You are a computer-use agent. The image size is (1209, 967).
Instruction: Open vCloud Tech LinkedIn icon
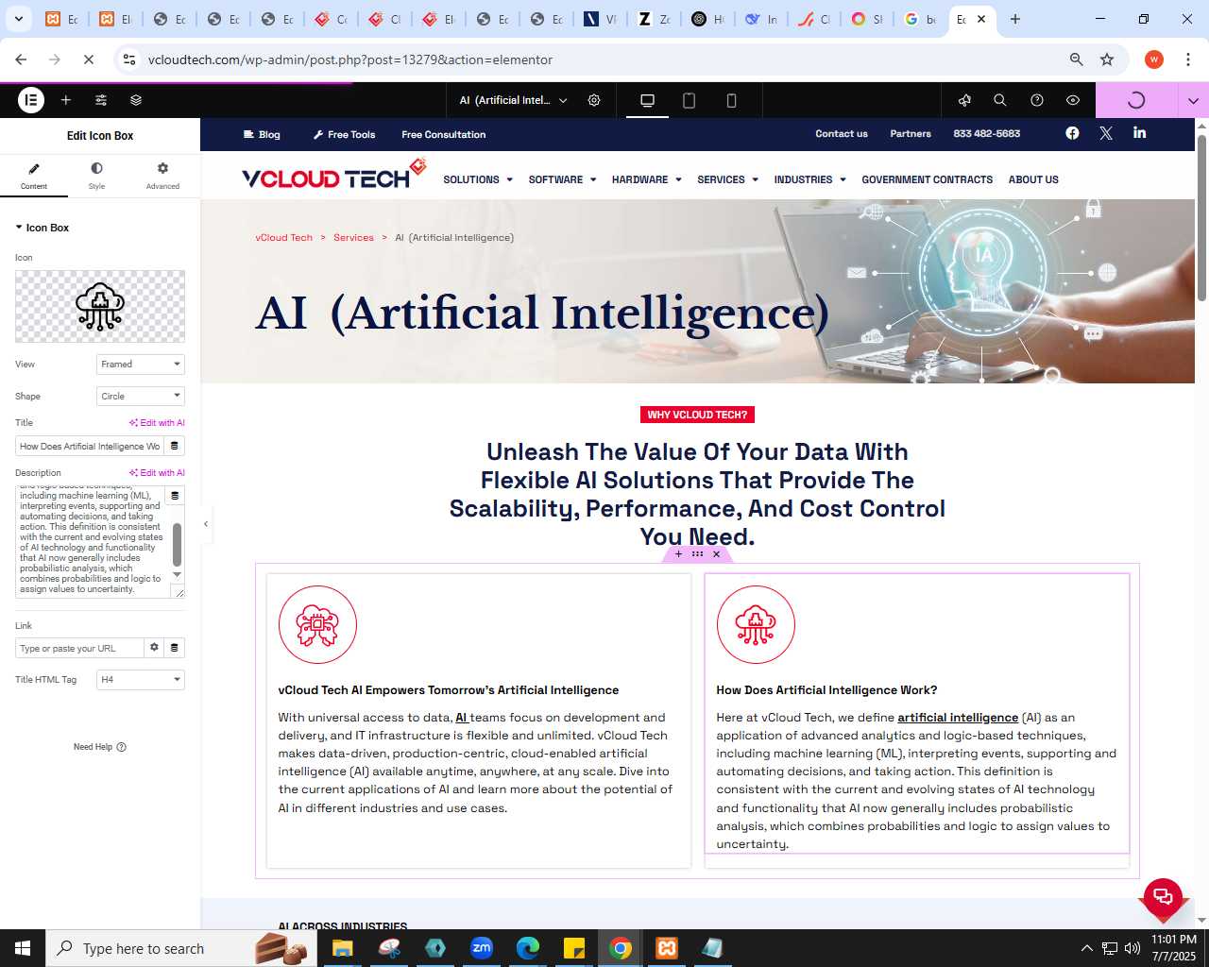[1140, 133]
